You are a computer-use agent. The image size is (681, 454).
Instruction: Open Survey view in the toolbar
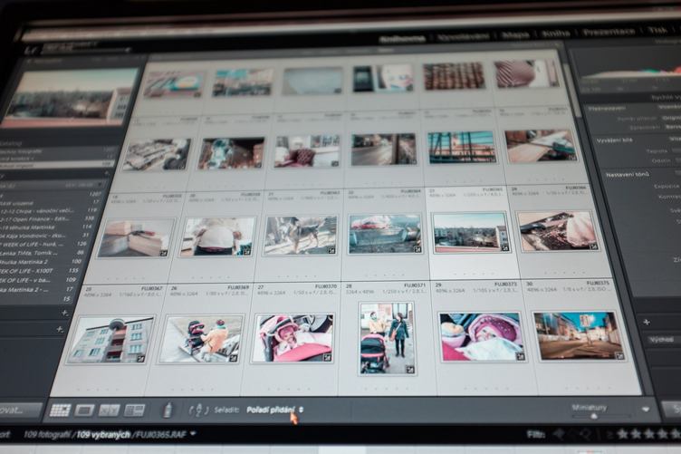coord(134,410)
